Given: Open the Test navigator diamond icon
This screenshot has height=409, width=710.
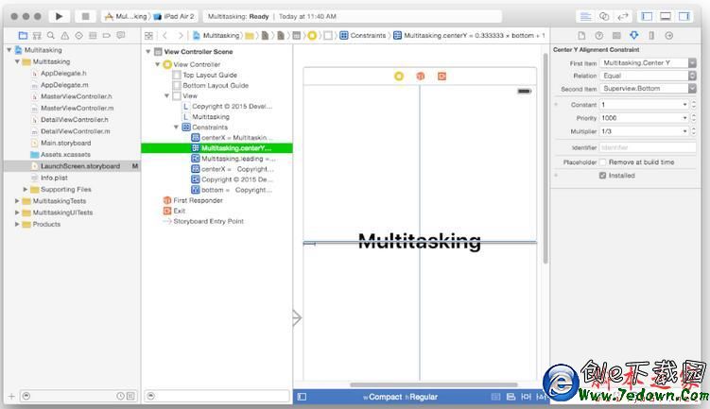Looking at the screenshot, I should pyautogui.click(x=78, y=35).
